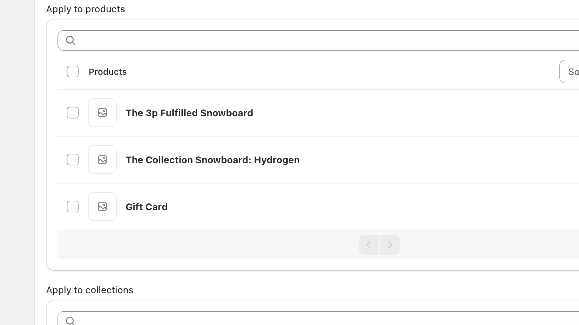Image resolution: width=579 pixels, height=325 pixels.
Task: Open the Sort button near Products header
Action: [572, 71]
